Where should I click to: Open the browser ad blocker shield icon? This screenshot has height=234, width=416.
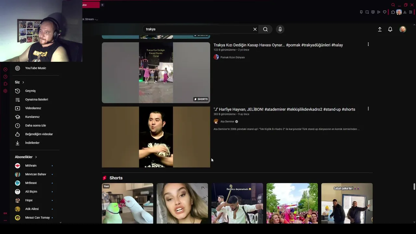[x=373, y=12]
